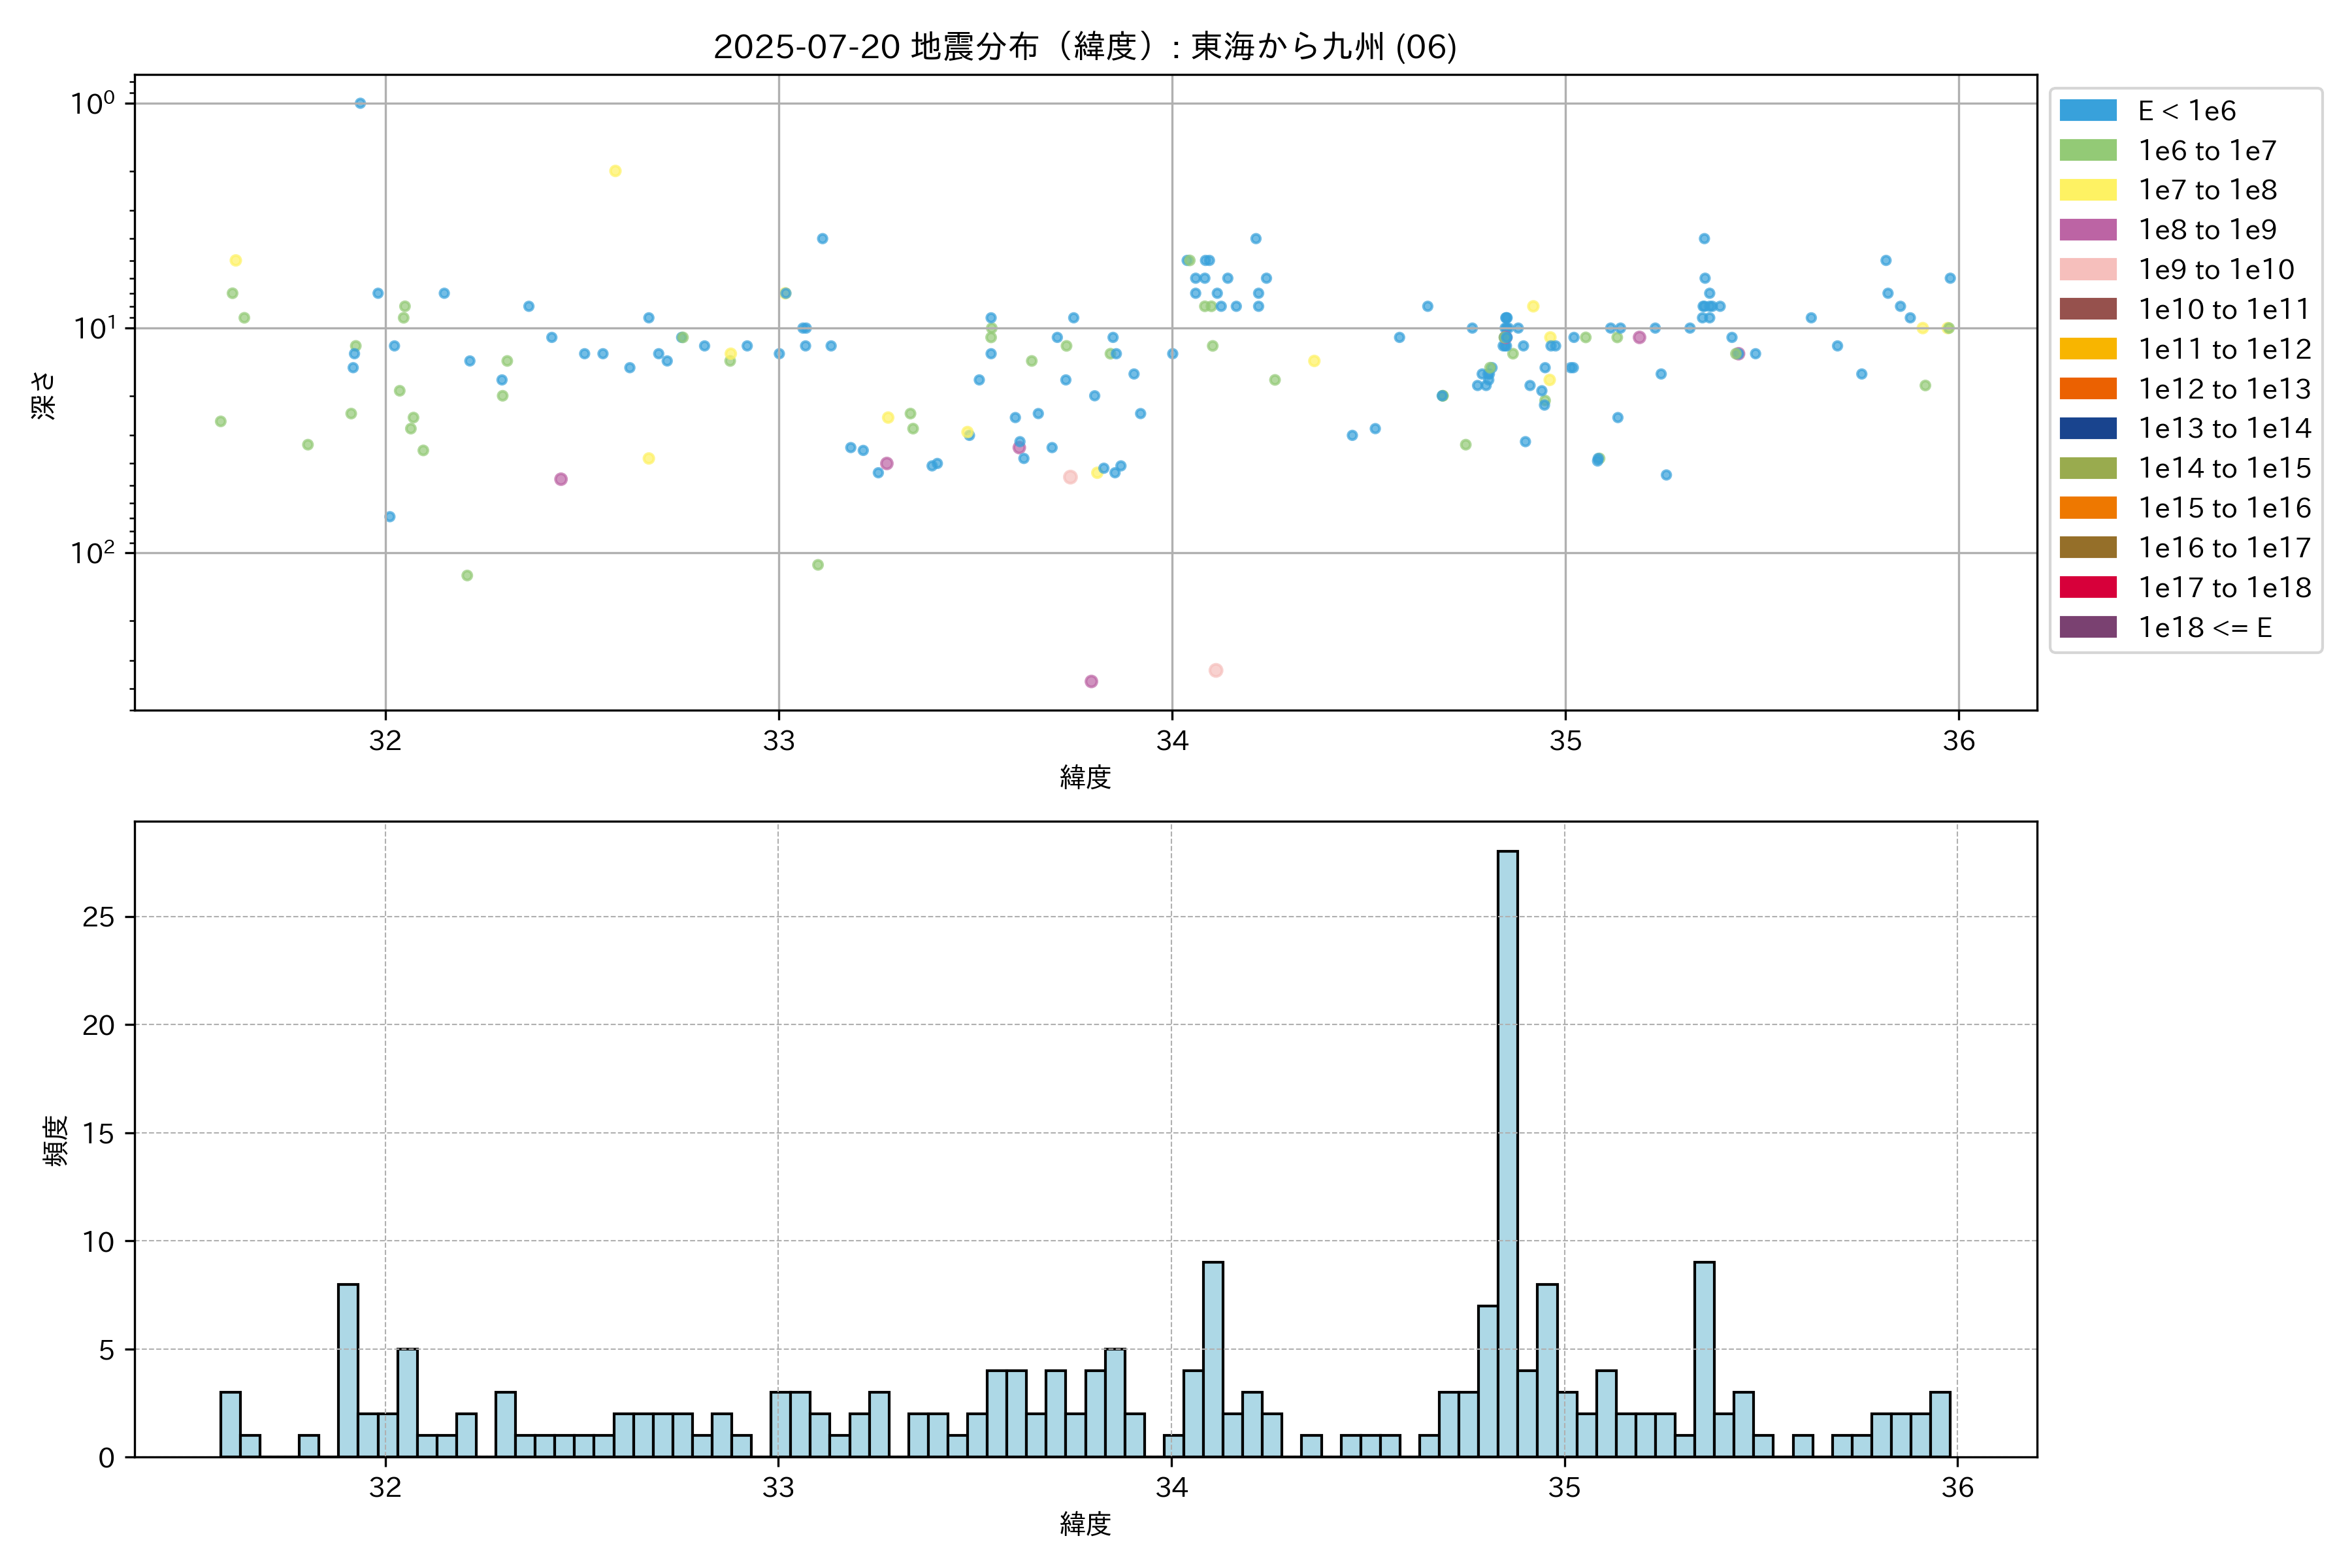Click the '緯度' x-axis label under the scatter plot
The height and width of the screenshot is (1568, 2352).
(x=1085, y=777)
